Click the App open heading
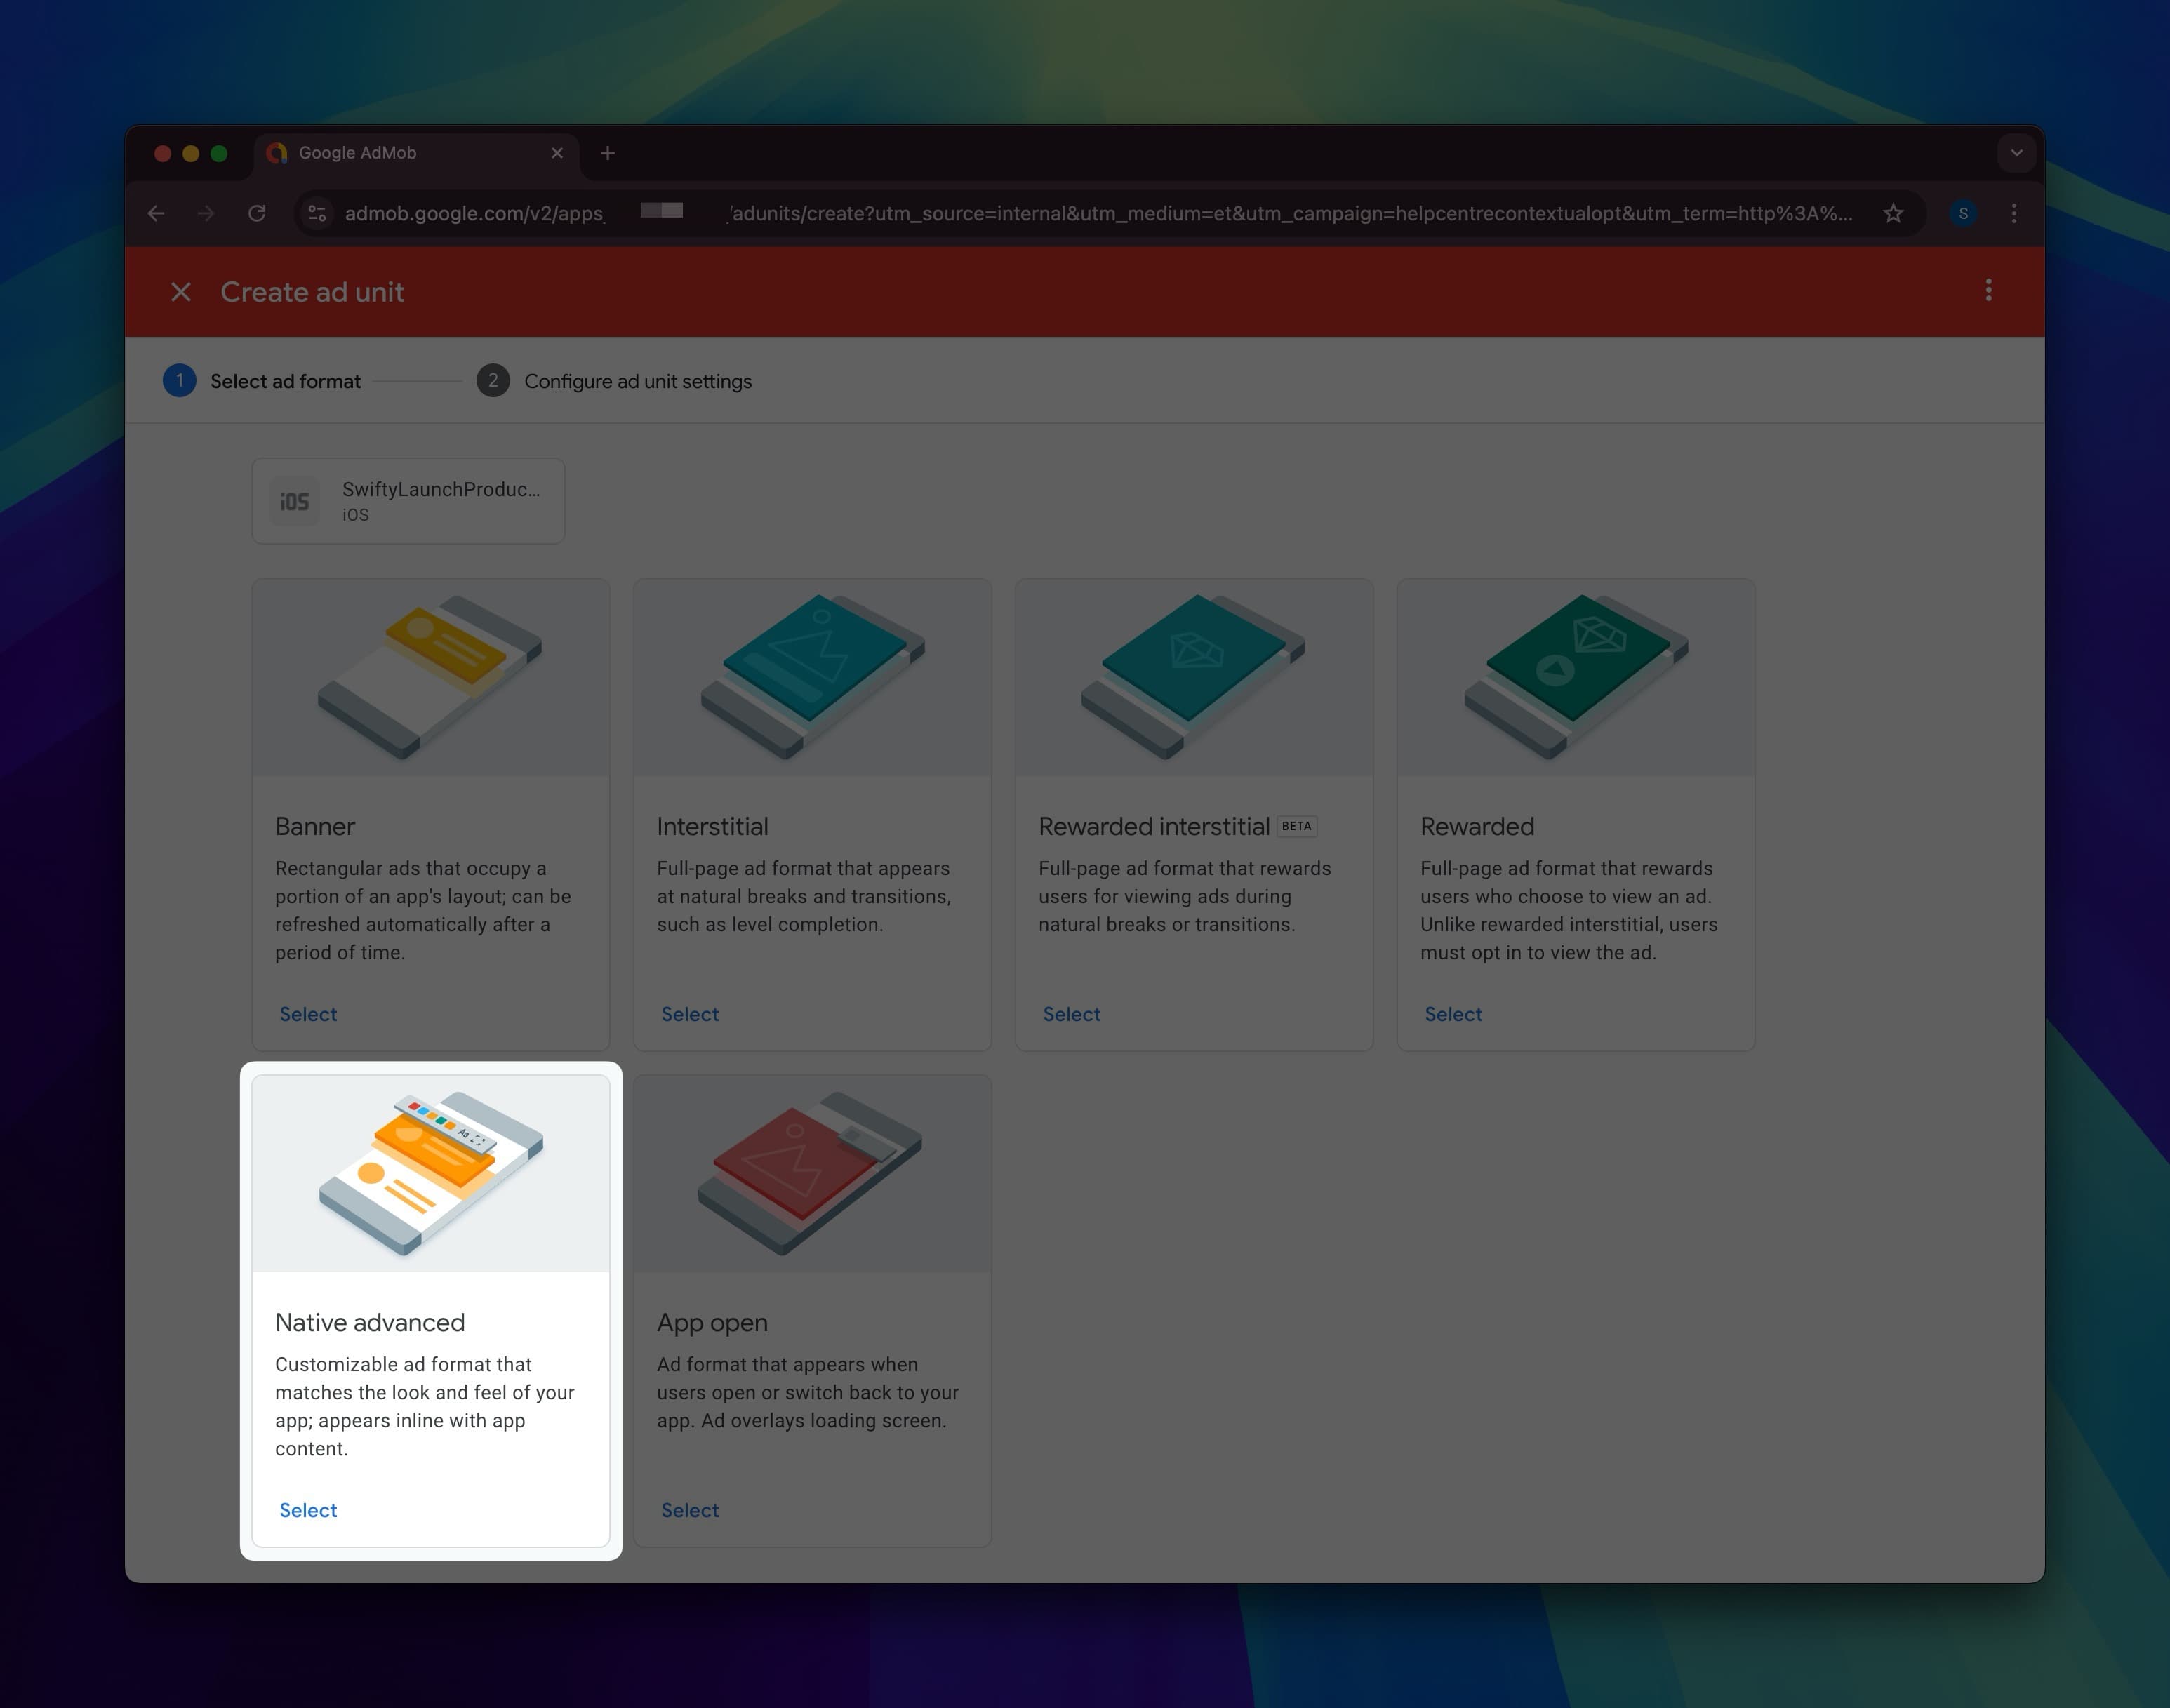Screen dimensions: 2170x1708 (712, 1322)
